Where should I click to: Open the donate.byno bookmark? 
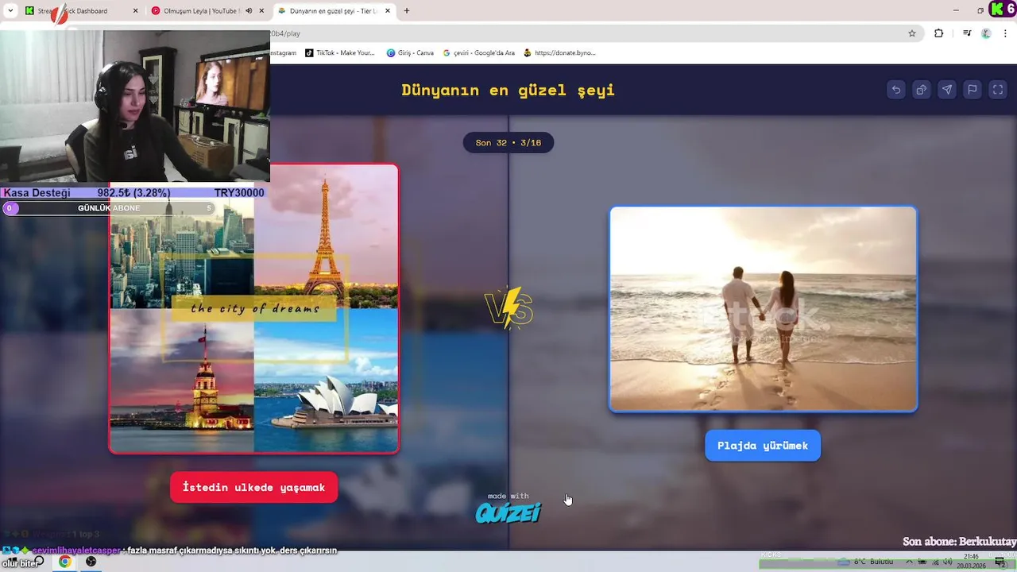(x=560, y=53)
